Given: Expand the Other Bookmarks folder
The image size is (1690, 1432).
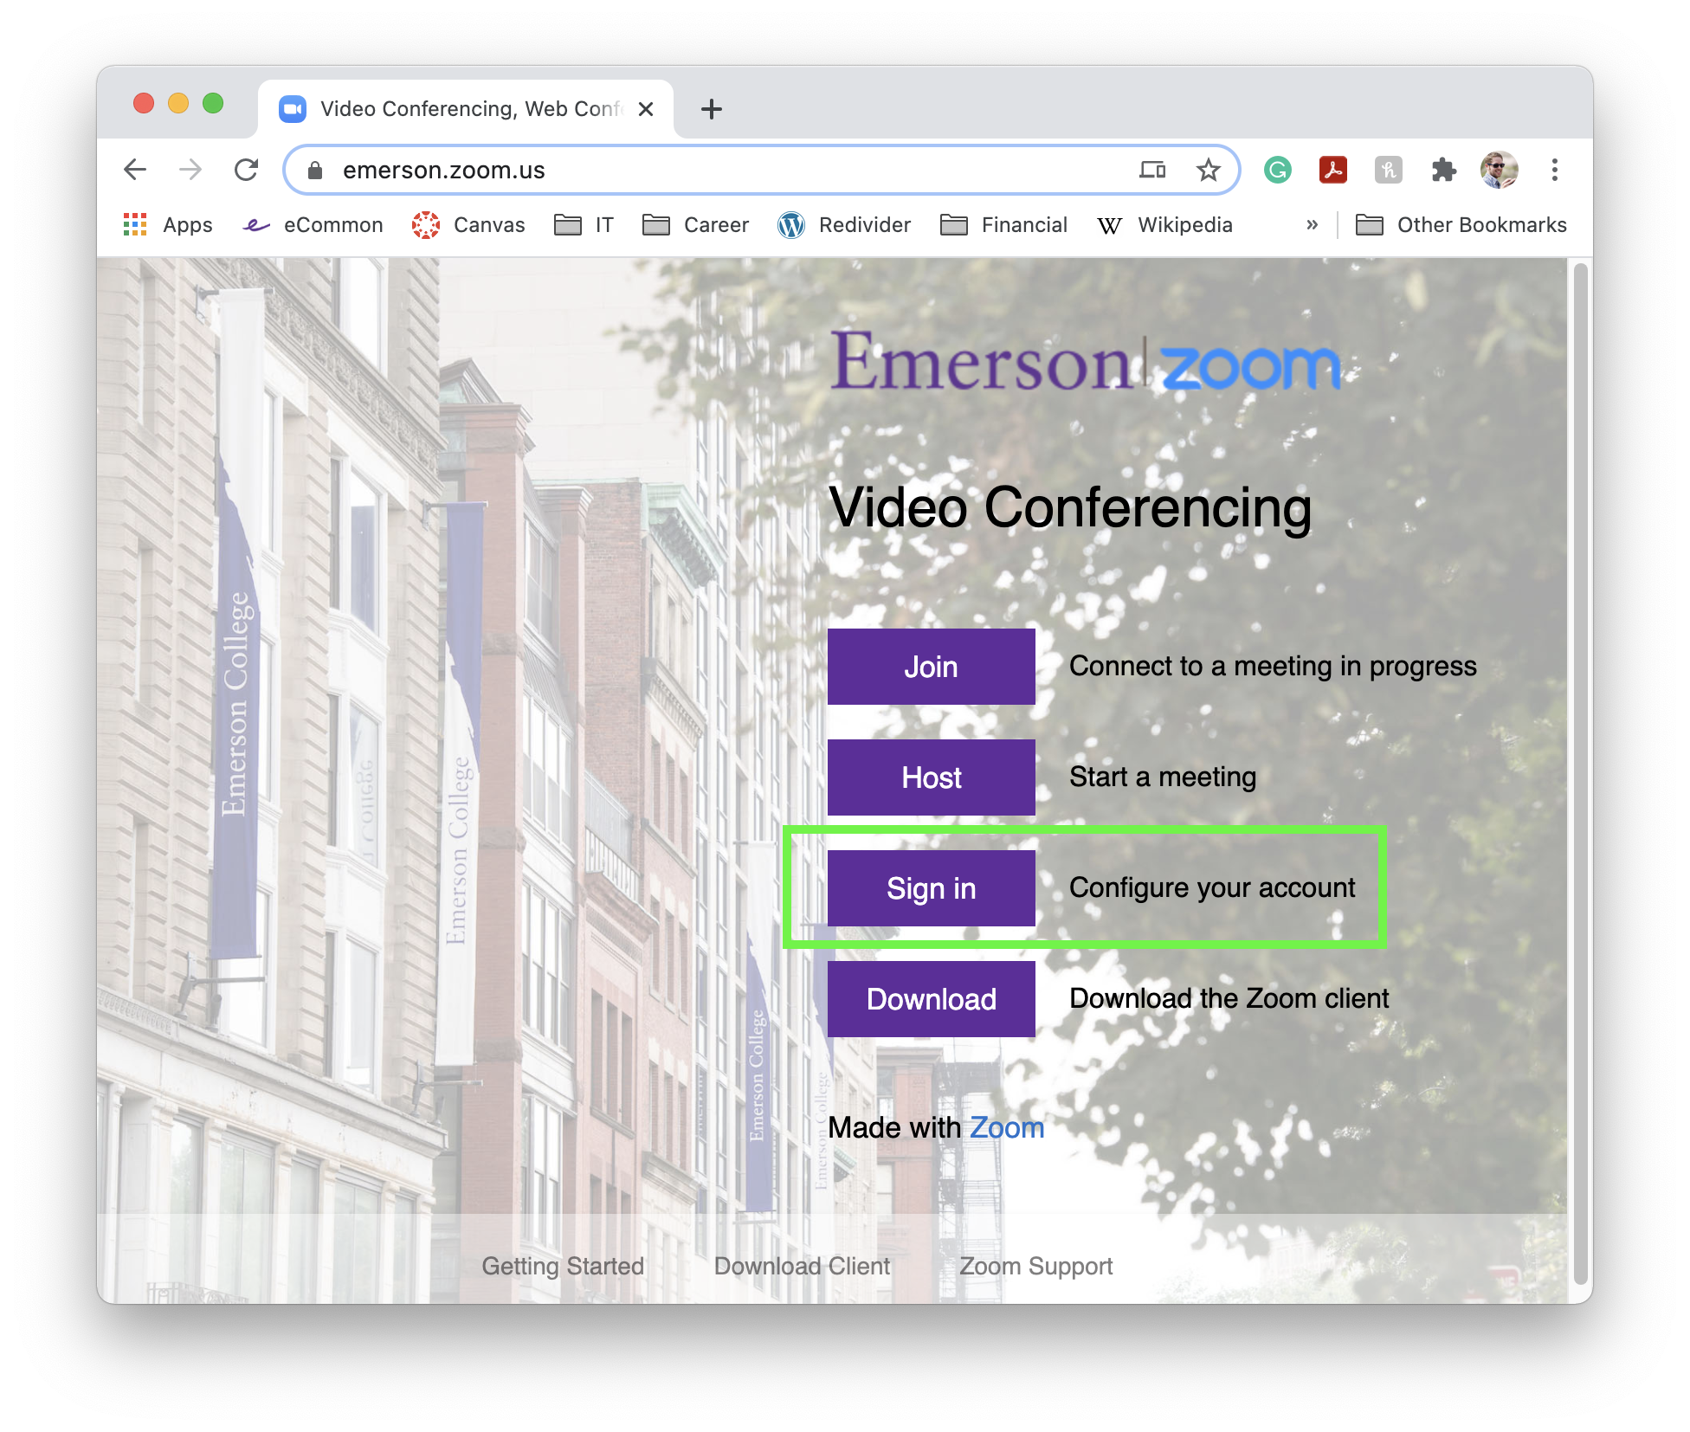Looking at the screenshot, I should click(x=1461, y=225).
